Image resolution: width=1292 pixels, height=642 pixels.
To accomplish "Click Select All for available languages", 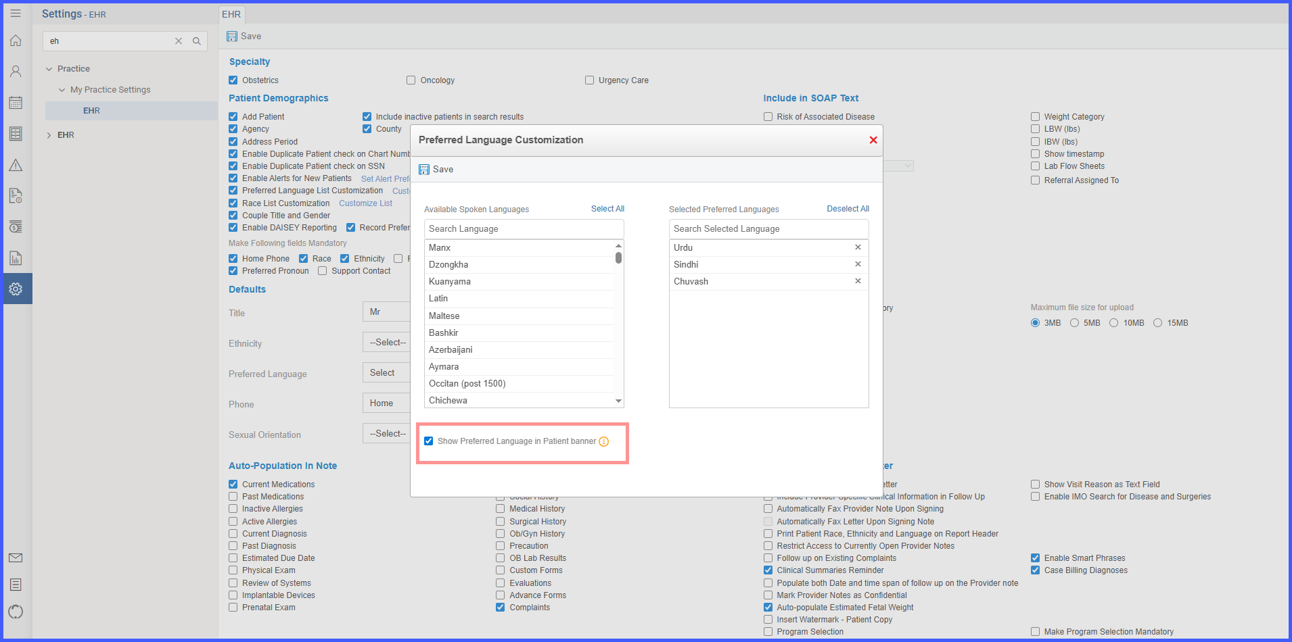I will [607, 209].
